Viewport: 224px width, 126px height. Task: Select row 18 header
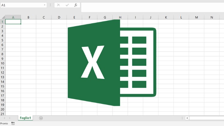click(3, 100)
